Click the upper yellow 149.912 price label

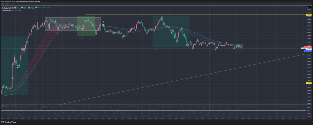[309, 15]
